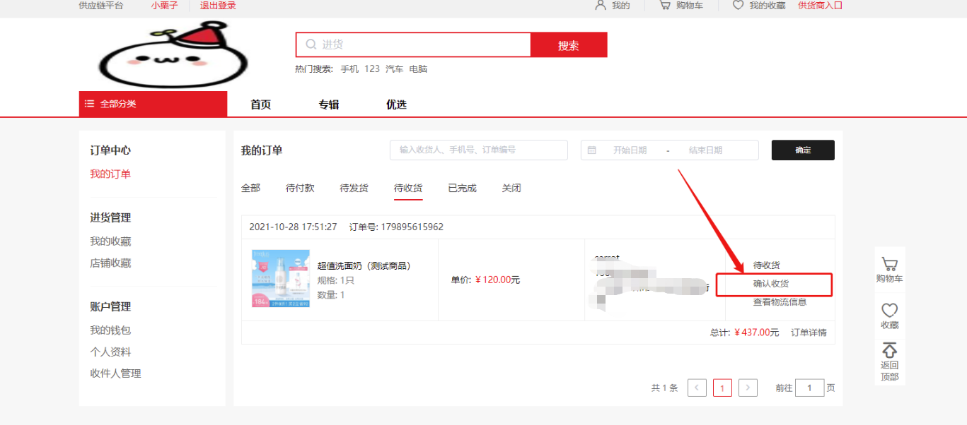
Task: Click the 订单详情 order details link
Action: click(x=809, y=333)
